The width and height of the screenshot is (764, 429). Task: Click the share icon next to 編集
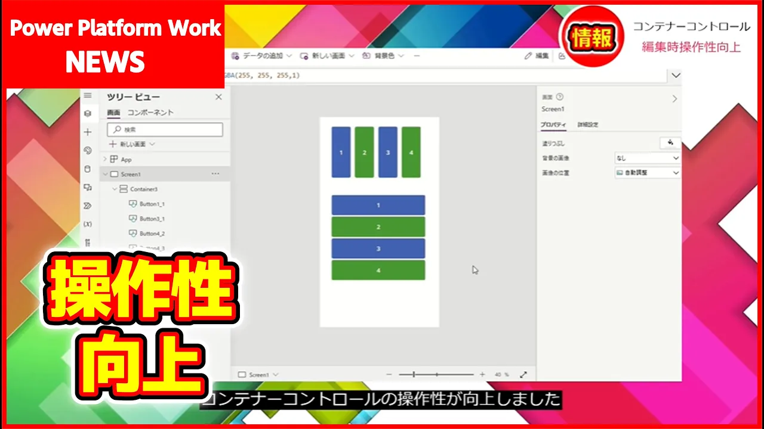(x=562, y=55)
